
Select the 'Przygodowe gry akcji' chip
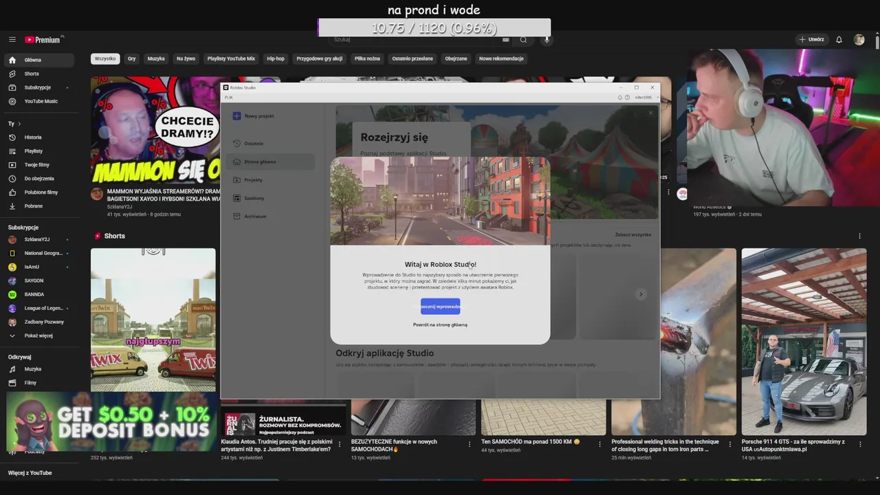coord(319,58)
